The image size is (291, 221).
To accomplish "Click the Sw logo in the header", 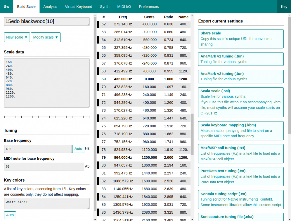I will coord(7,7).
